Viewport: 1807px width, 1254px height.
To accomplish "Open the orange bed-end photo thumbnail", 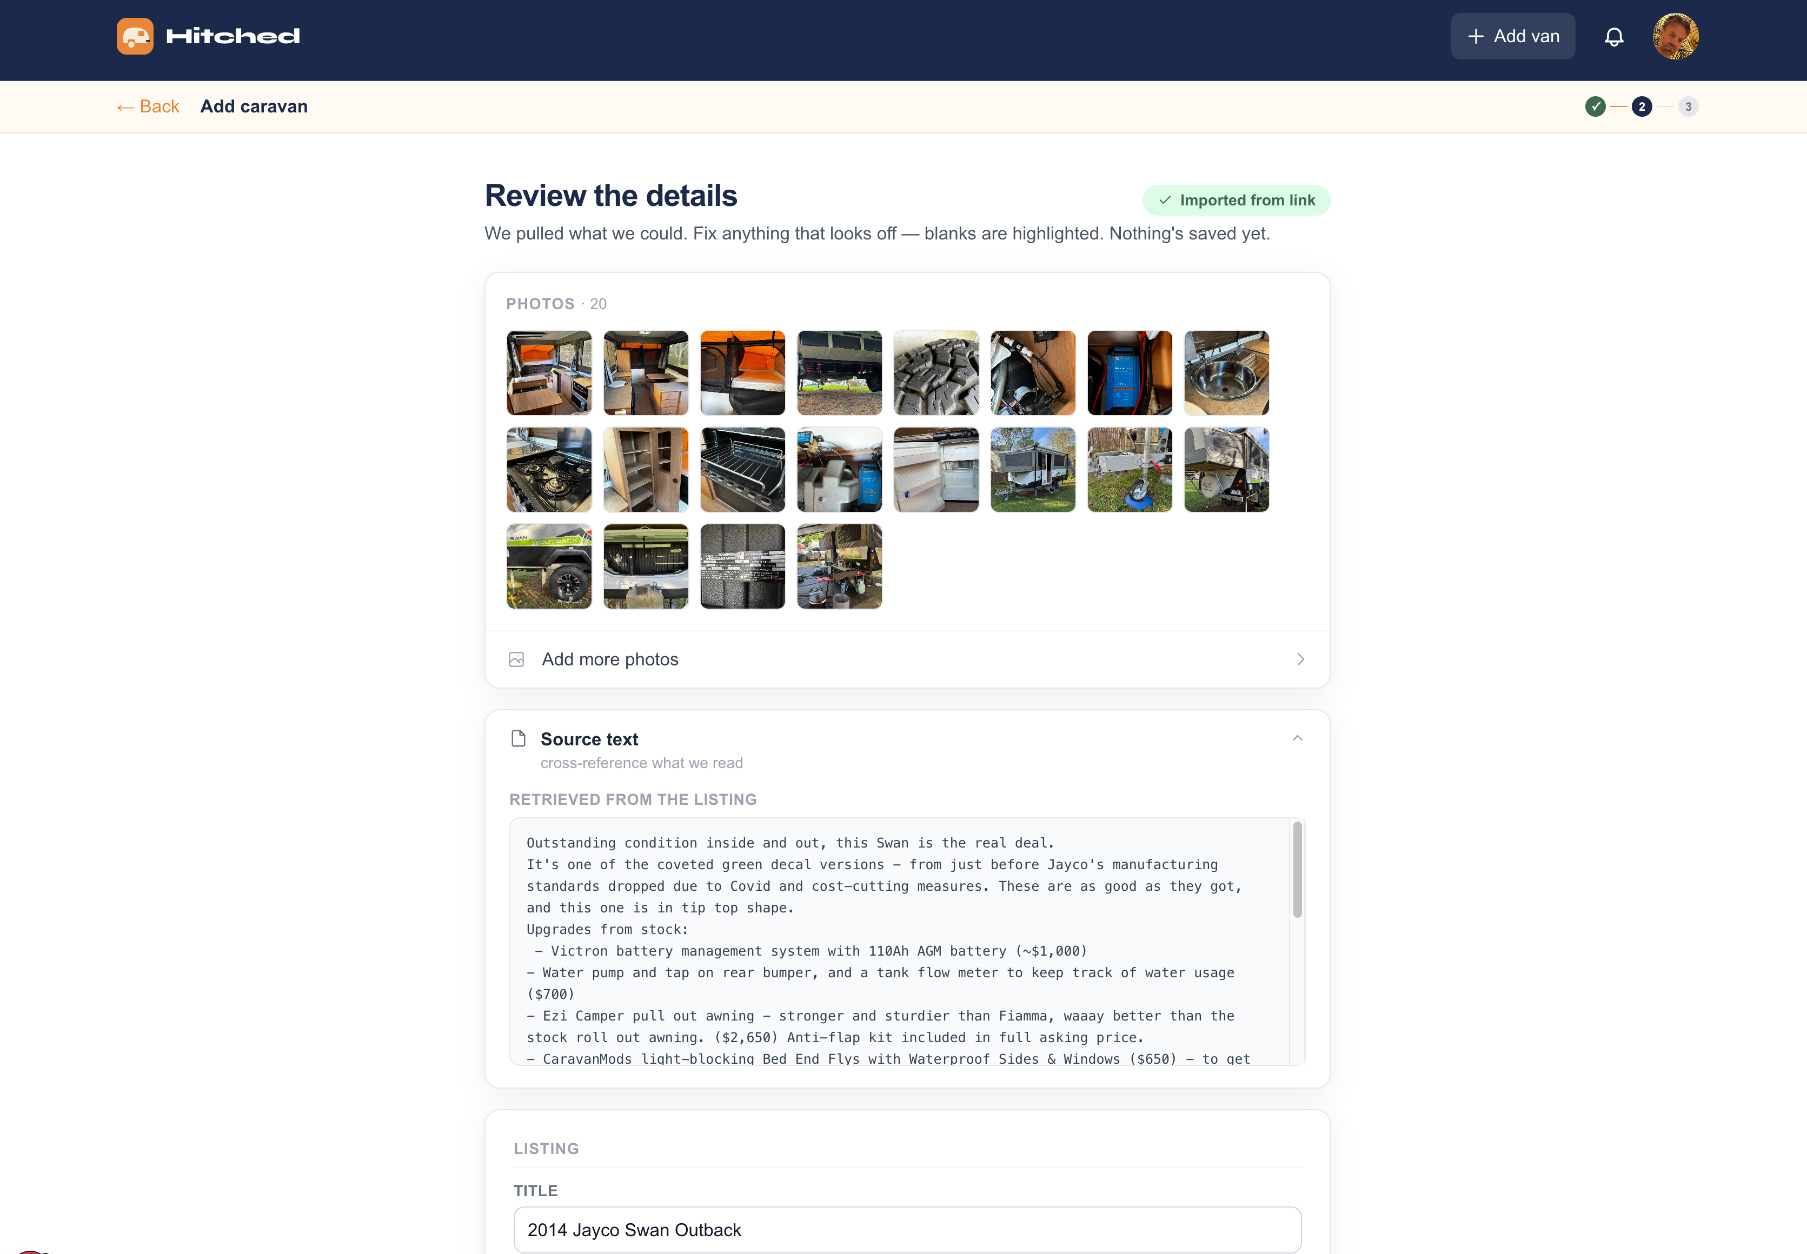I will click(743, 373).
